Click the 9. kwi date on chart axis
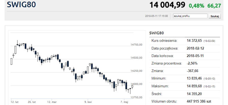 pyautogui.click(x=88, y=102)
